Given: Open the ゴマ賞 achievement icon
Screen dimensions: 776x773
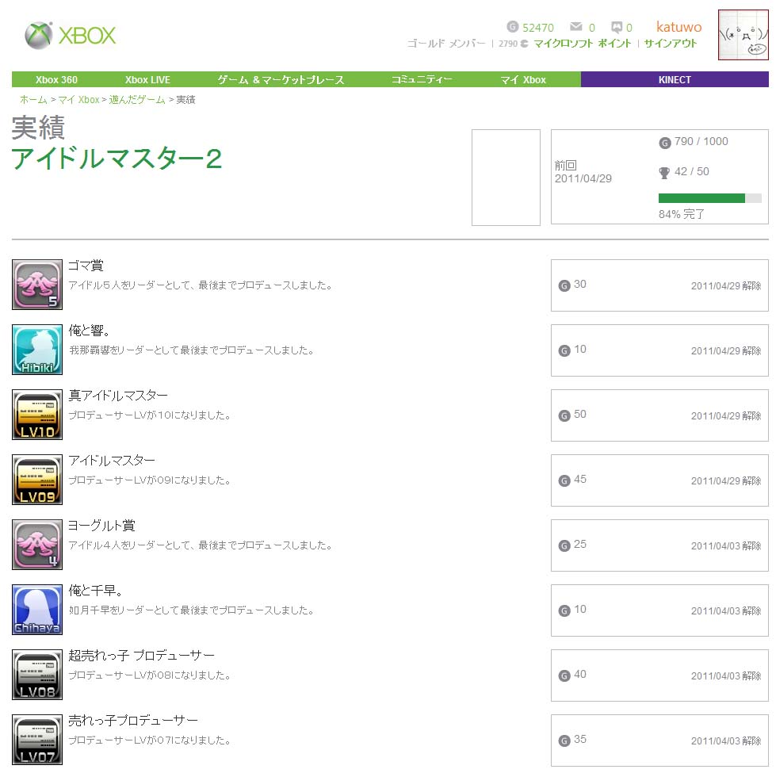Looking at the screenshot, I should coord(37,285).
